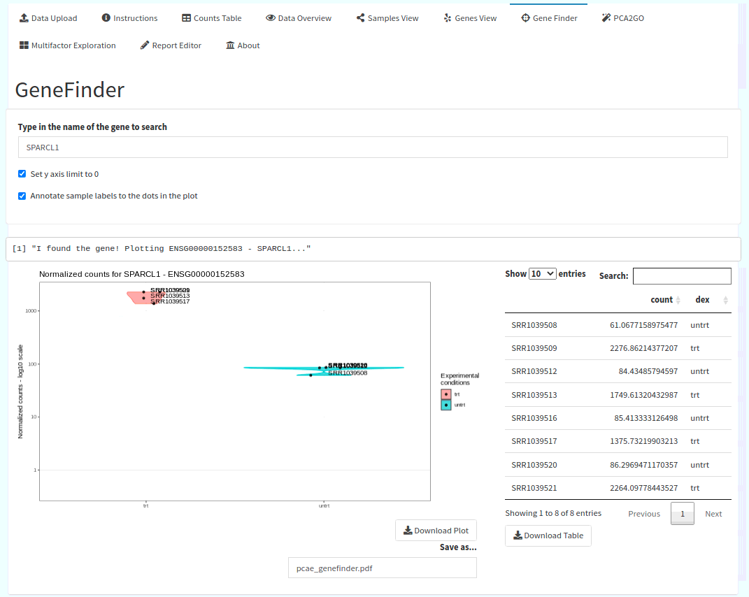Uncheck 'Annotate sample labels' checkbox

tap(22, 196)
